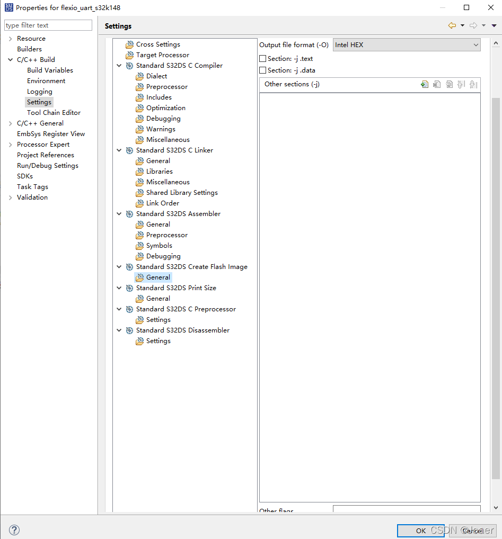Click the Libraries option icon
The image size is (502, 539).
point(140,172)
